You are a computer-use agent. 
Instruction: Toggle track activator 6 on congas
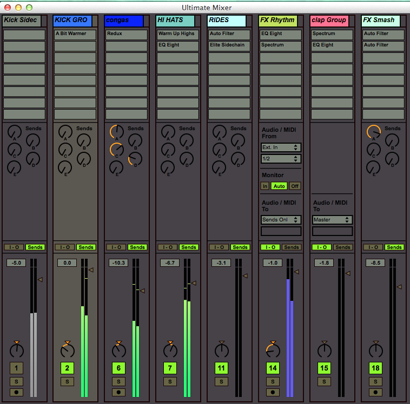[x=118, y=368]
